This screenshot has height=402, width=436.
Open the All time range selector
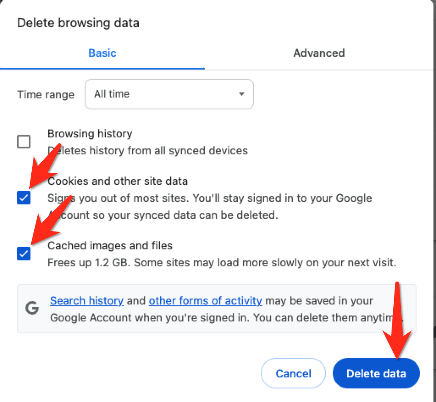169,94
